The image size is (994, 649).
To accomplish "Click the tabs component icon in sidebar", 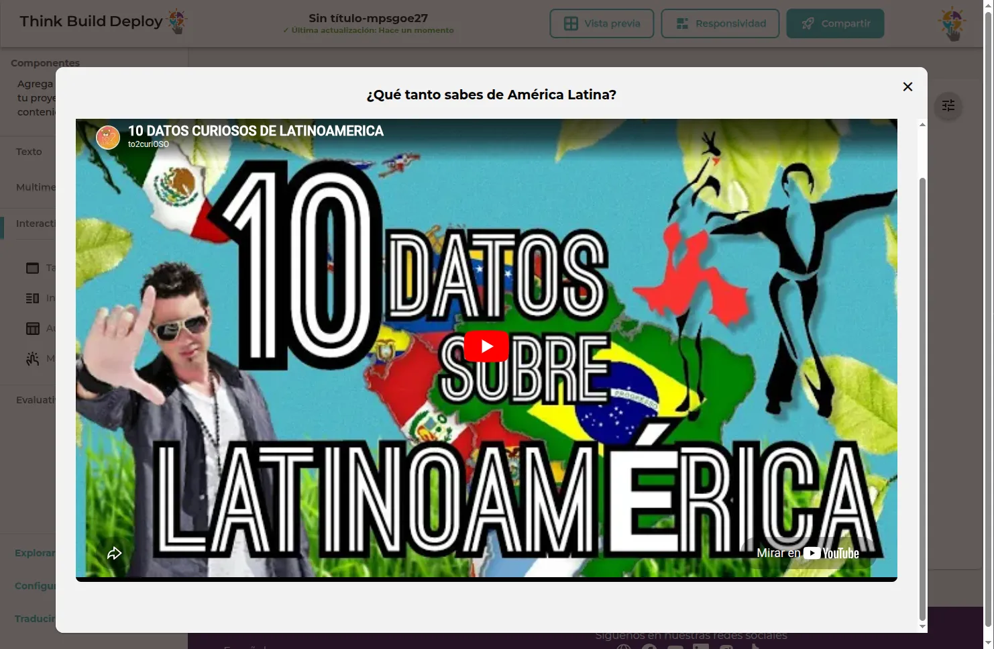I will tap(32, 268).
